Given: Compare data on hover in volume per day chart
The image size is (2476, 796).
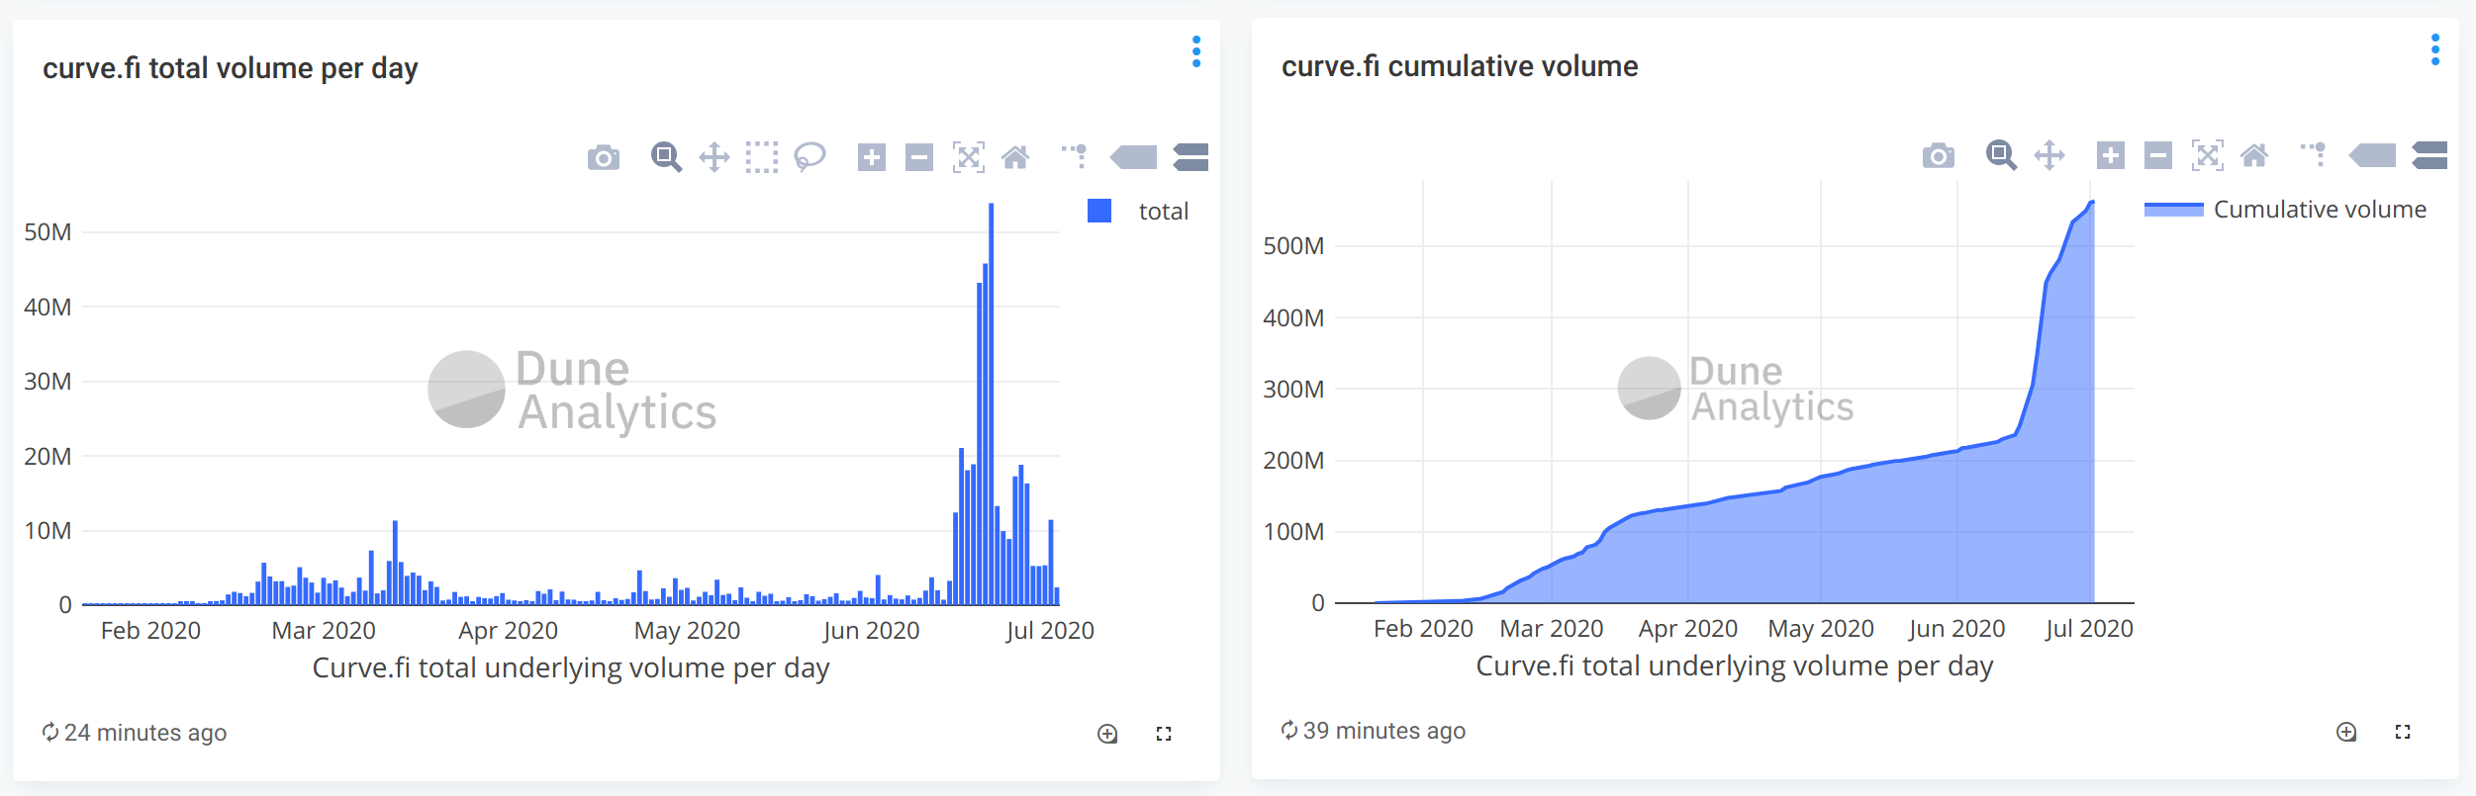Looking at the screenshot, I should 1191,157.
